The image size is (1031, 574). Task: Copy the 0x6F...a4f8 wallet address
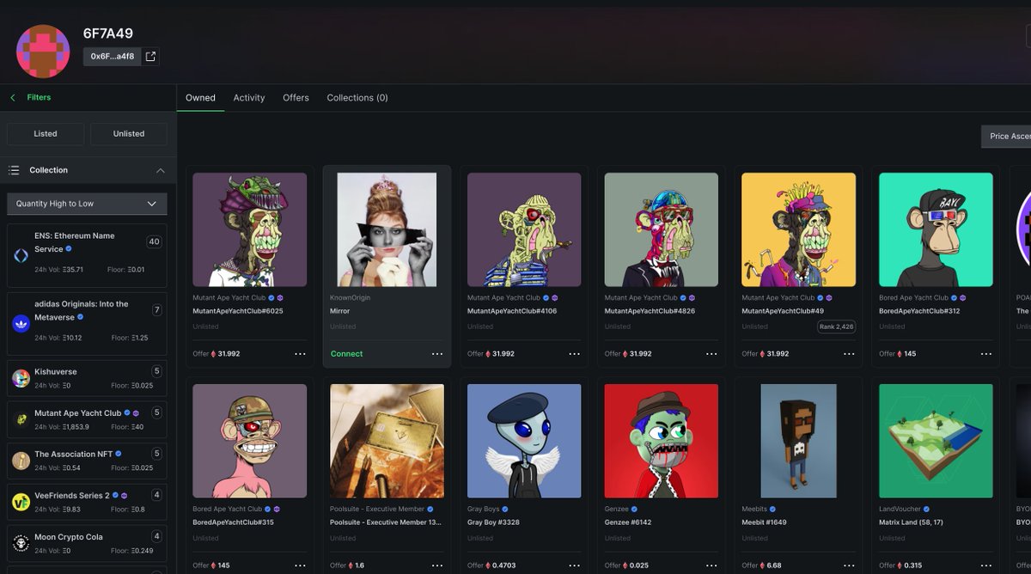pyautogui.click(x=112, y=57)
